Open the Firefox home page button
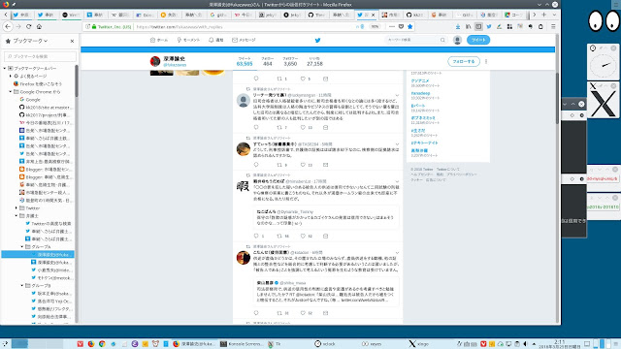 39,26
